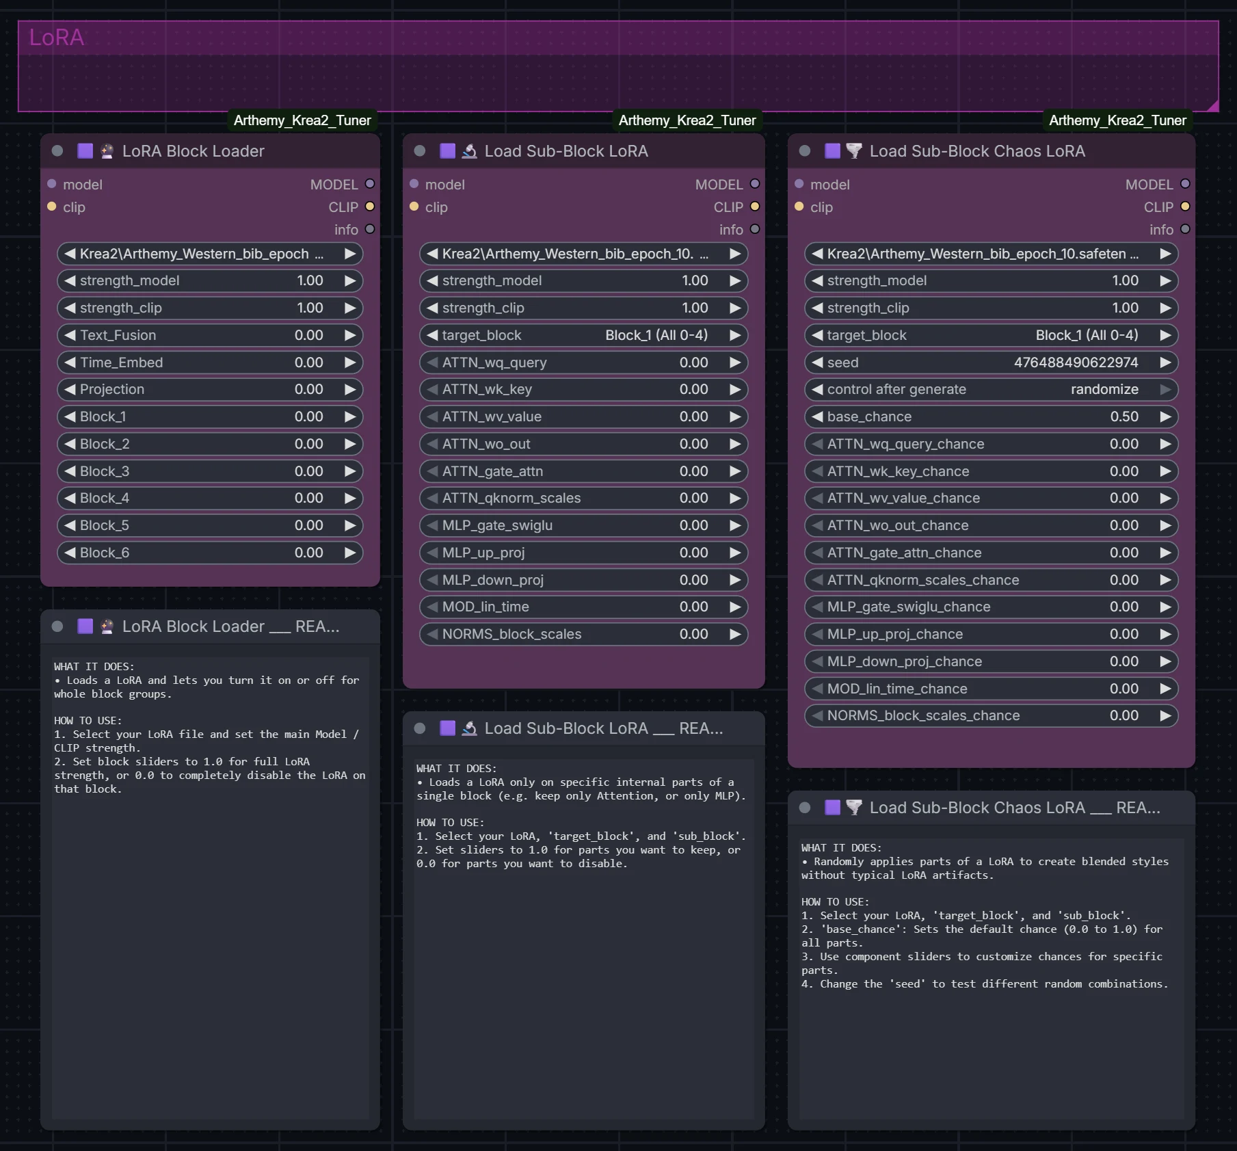This screenshot has height=1151, width=1237.
Task: Click the LoRA Block Loader README text area
Action: pyautogui.click(x=211, y=888)
